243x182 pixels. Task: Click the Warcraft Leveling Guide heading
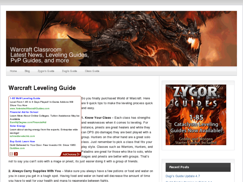42,88
